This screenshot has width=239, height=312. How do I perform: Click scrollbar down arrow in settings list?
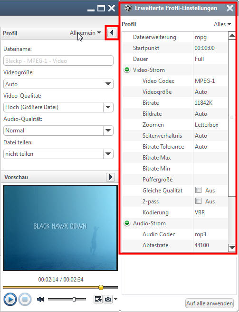(x=232, y=248)
